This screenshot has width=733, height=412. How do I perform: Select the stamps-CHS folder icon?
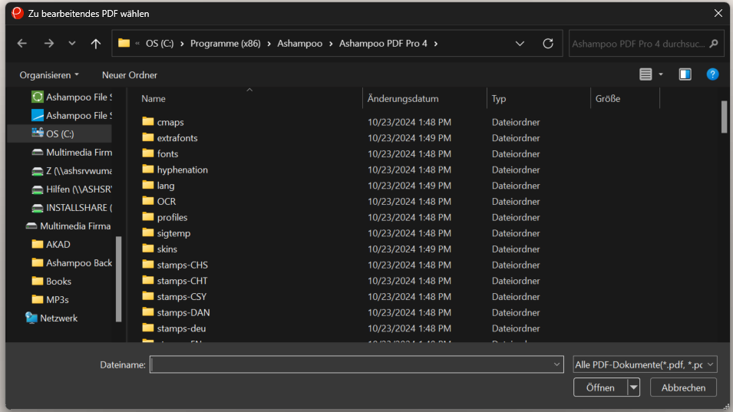[147, 265]
